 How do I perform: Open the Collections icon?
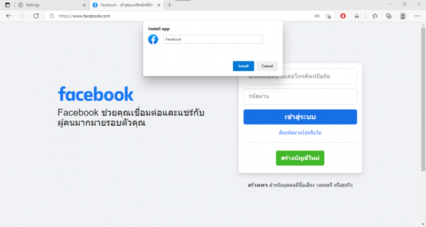(389, 16)
